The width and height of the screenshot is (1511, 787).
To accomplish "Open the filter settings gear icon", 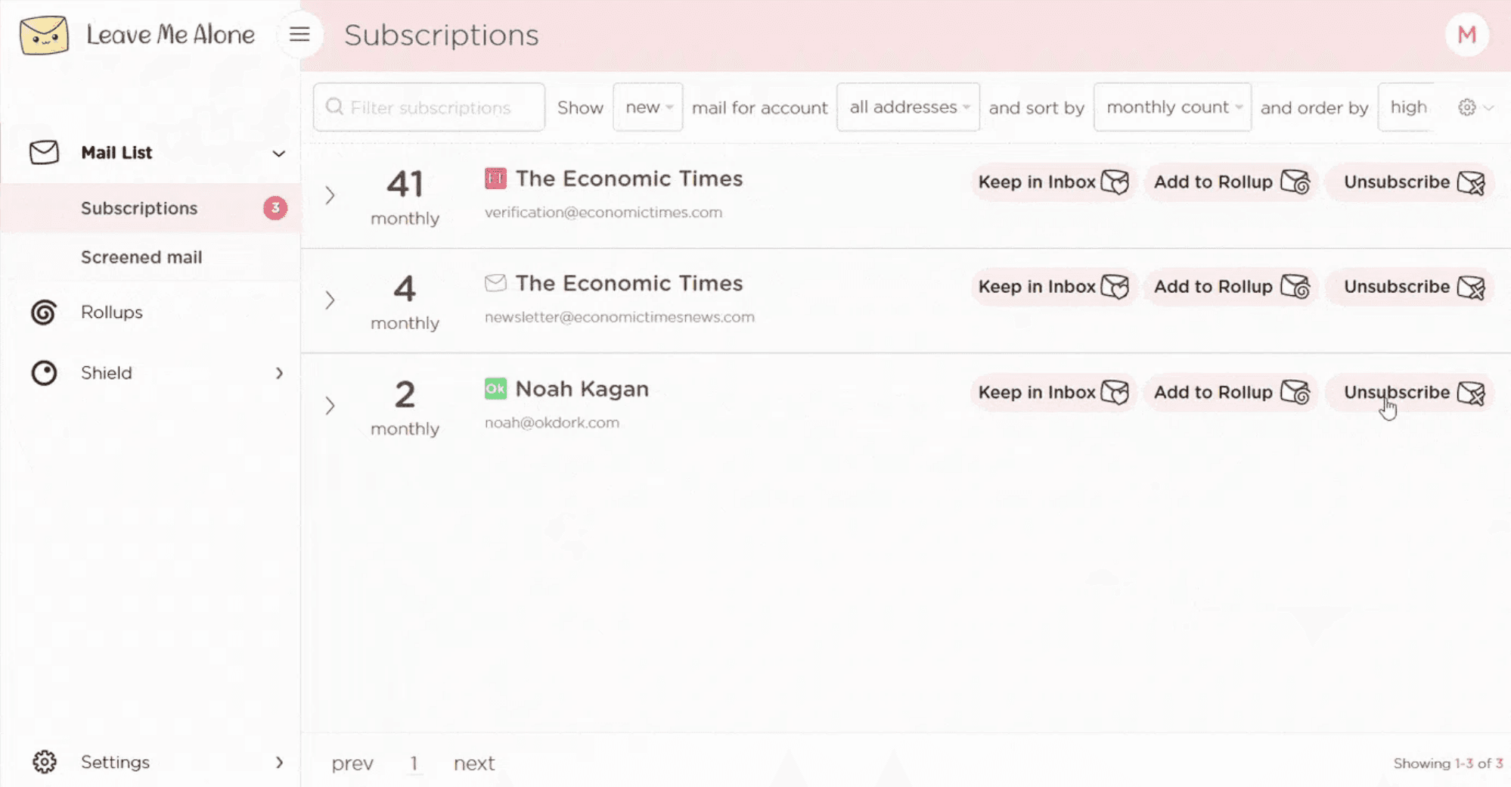I will click(1467, 107).
